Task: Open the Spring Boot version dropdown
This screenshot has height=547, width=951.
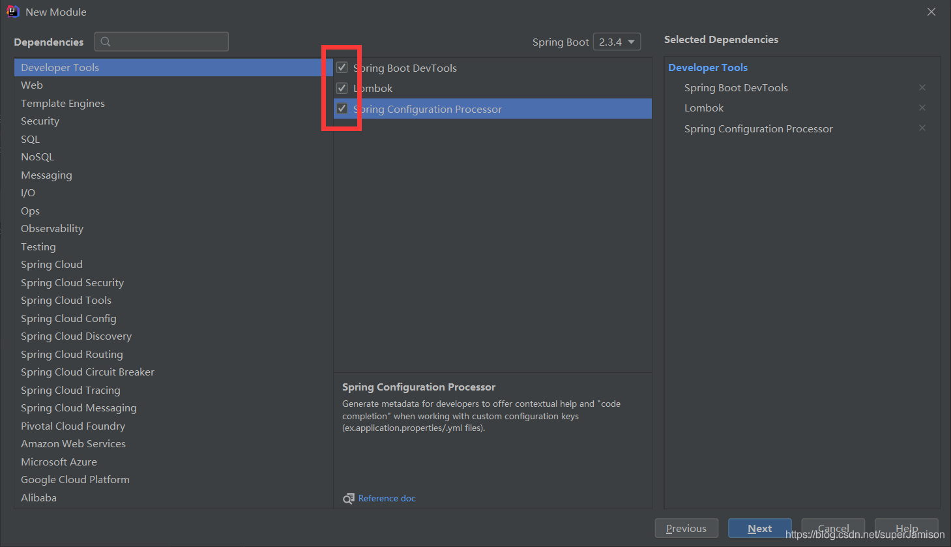Action: (617, 42)
